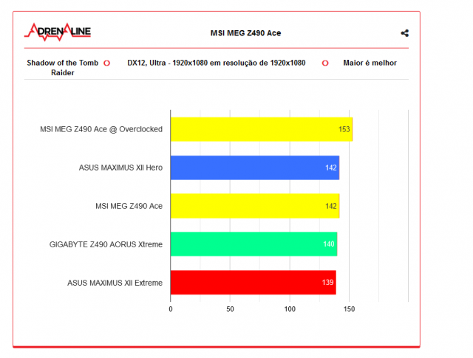Select the blue ASUS MAXIMUS XII Hero bar
This screenshot has height=358, width=473.
(x=255, y=168)
